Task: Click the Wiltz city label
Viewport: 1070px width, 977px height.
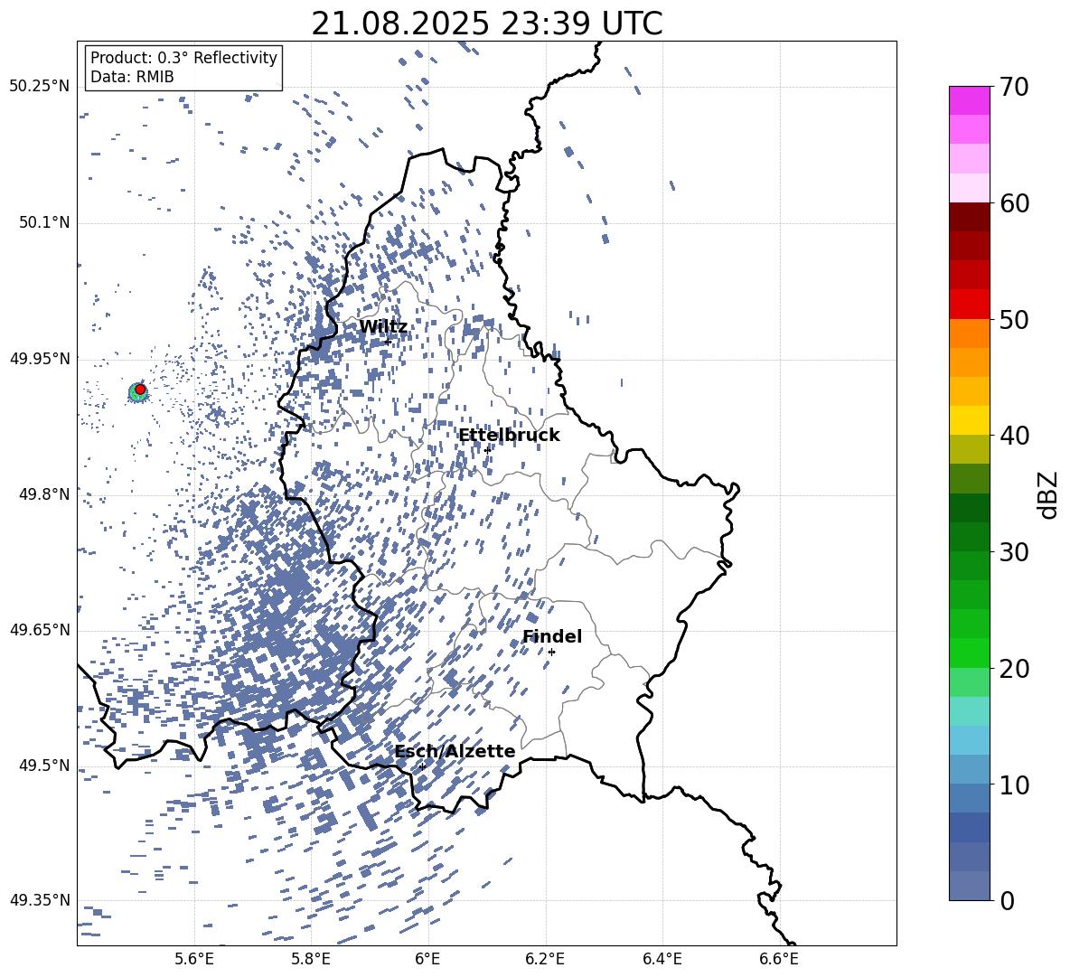Action: click(x=383, y=327)
